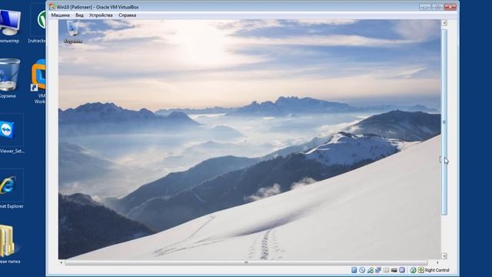Click the green arrow keyboard capture icon
The image size is (492, 277).
[x=421, y=270]
